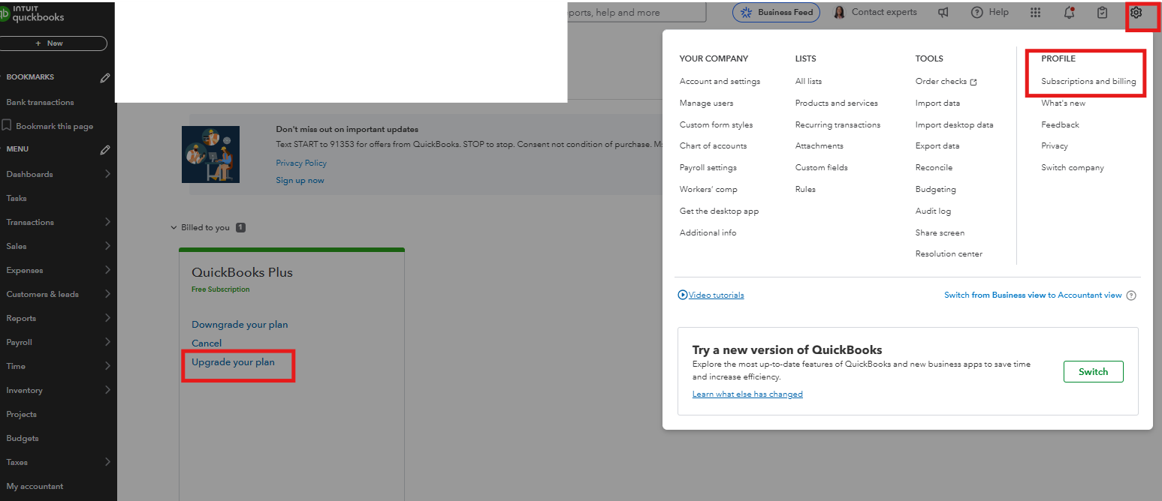Expand the Payroll menu chevron
The image size is (1162, 501).
107,342
